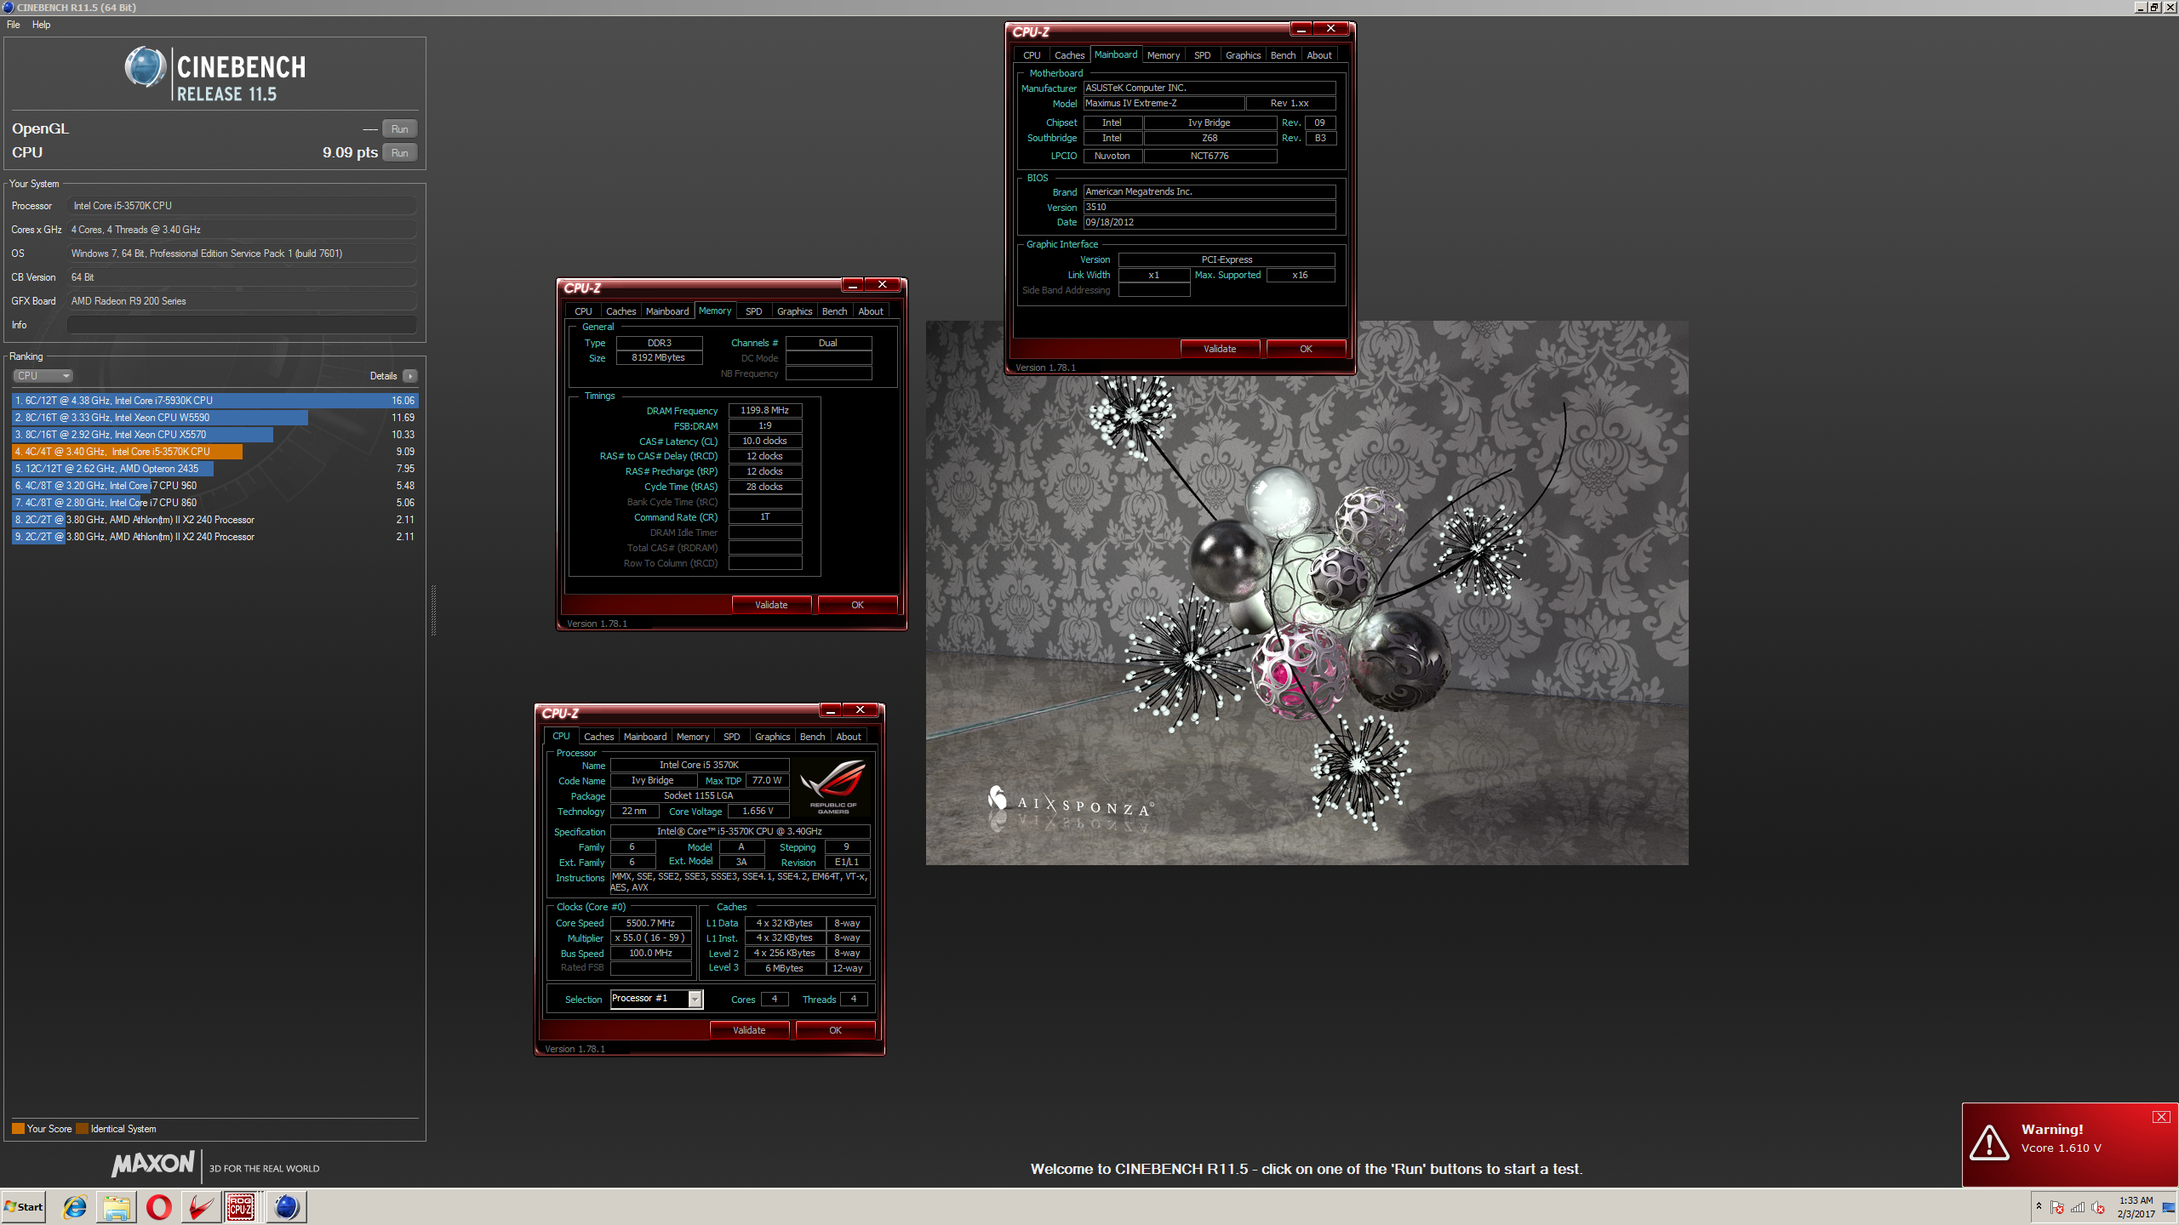This screenshot has height=1225, width=2179.
Task: Open SPD tab in Mainboard CPU-Z window
Action: tap(1202, 55)
